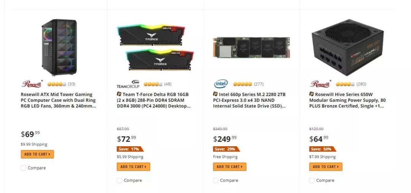This screenshot has height=193, width=411.
Task: Click the Intel brand logo
Action: click(221, 84)
